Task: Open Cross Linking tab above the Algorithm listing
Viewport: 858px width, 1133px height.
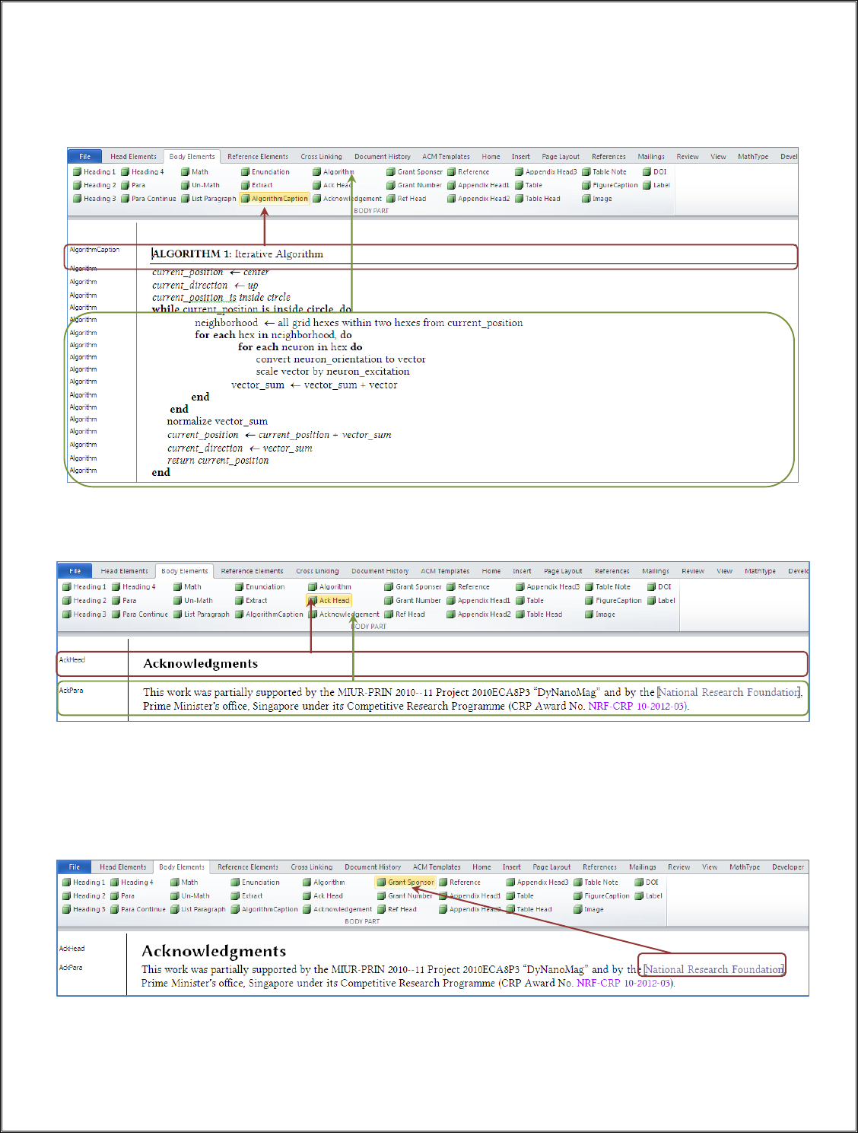Action: pos(321,157)
